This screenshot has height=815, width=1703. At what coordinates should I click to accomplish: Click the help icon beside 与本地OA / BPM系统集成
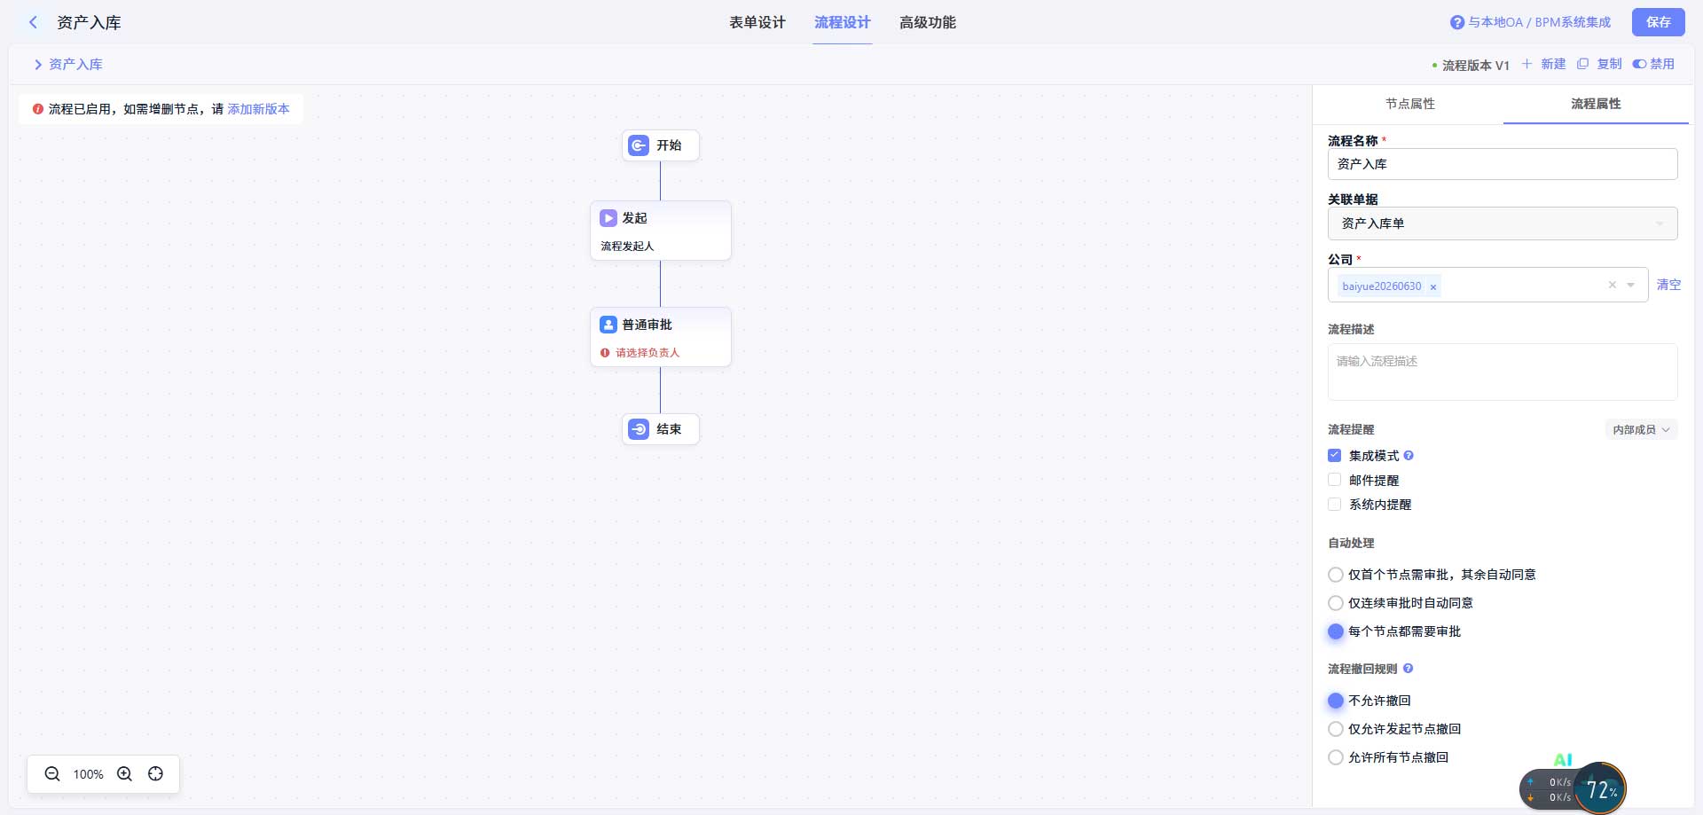(1456, 23)
